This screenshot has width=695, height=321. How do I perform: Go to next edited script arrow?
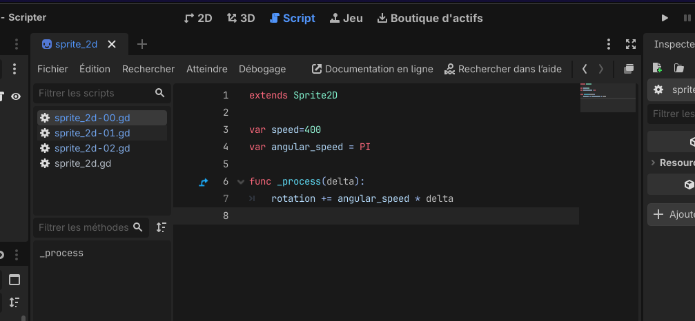point(601,69)
